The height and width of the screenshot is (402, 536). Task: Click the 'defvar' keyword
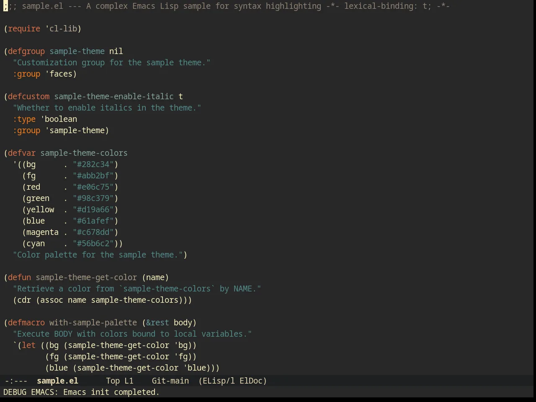click(x=22, y=153)
